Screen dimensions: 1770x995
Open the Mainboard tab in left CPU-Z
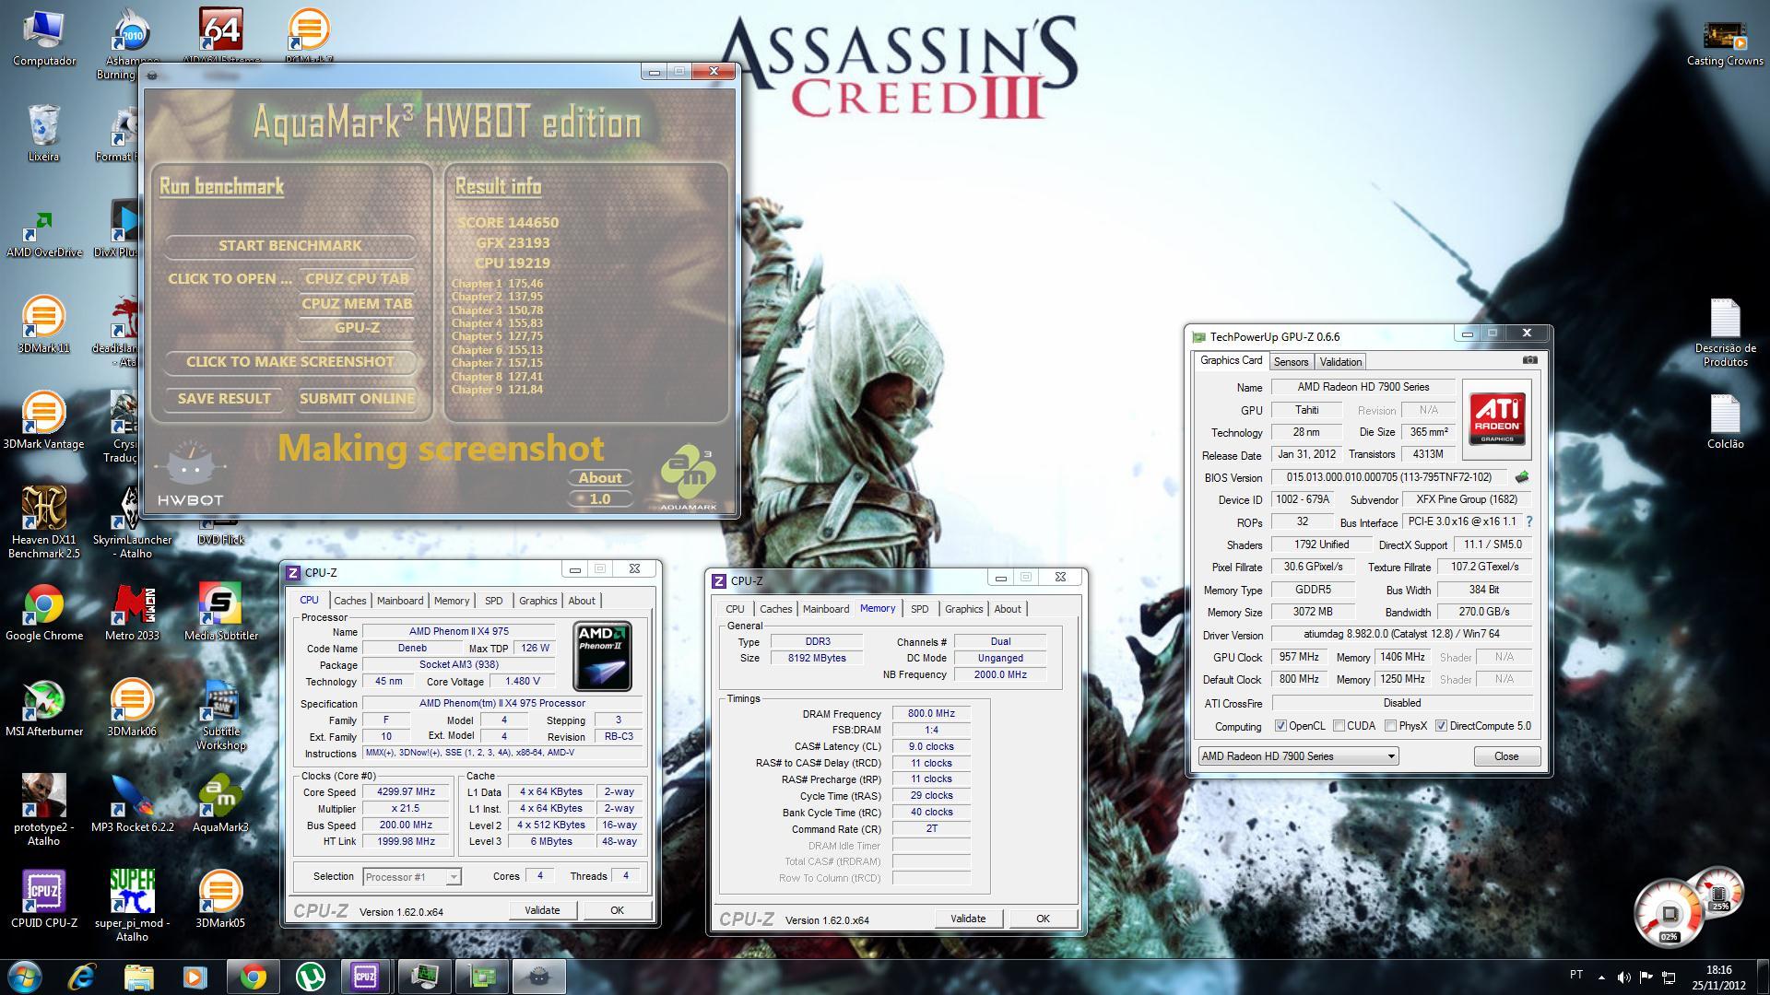click(x=400, y=601)
